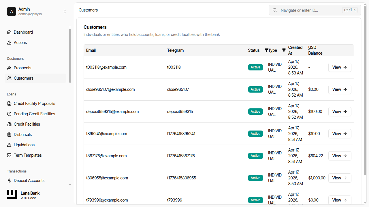Click the Lana Bank logo at bottom left
Viewport: 369px width, 207px height.
[12, 194]
